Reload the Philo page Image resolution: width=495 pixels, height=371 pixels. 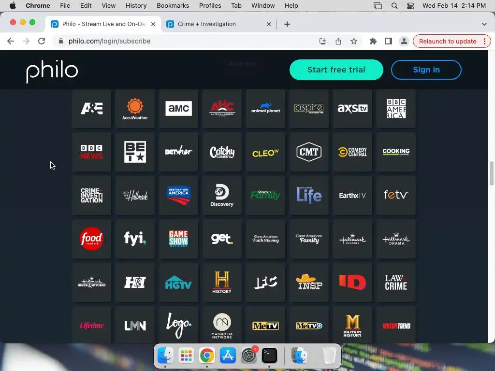pyautogui.click(x=42, y=42)
